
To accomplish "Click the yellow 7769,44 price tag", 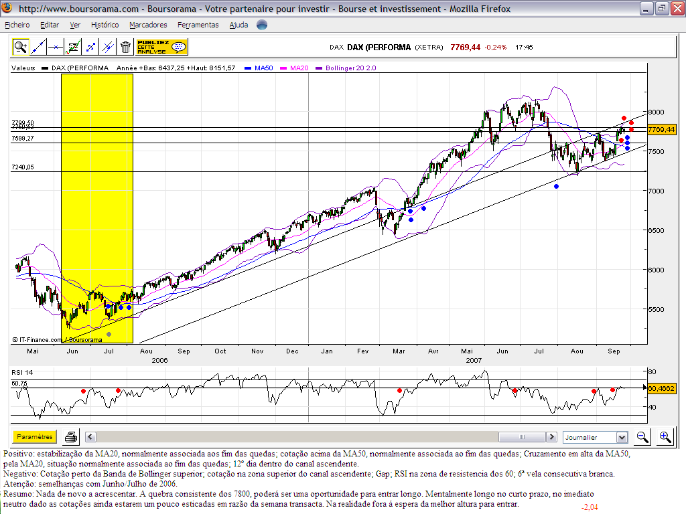I will [x=661, y=129].
